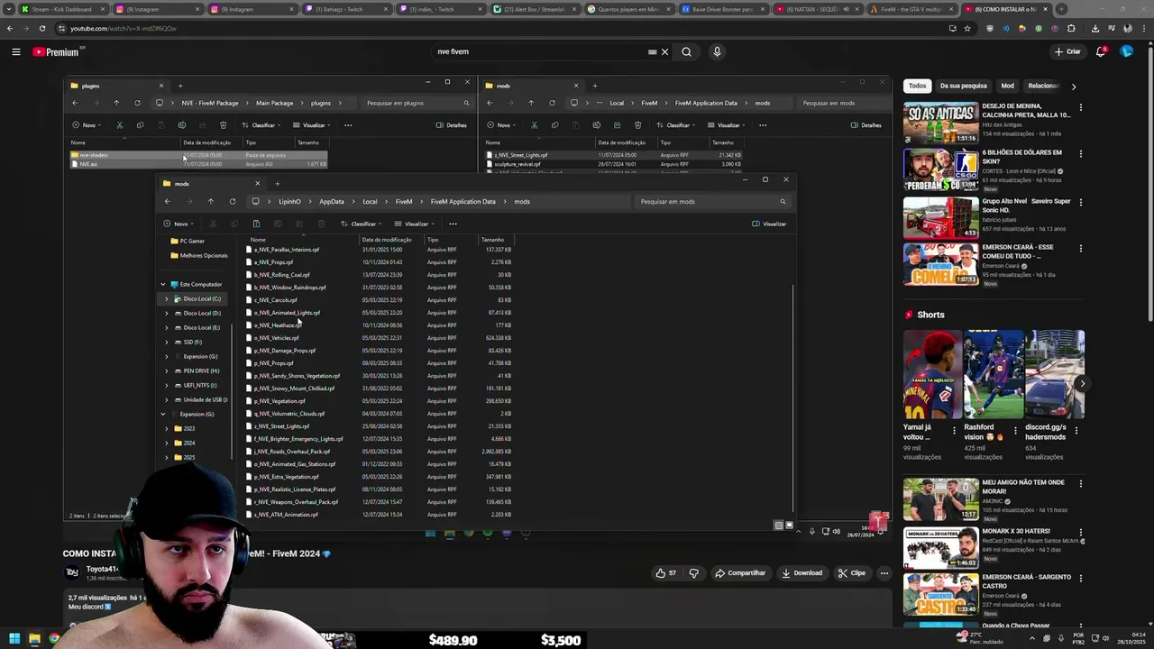
Task: Sort by 'Data de modificação' column in front window
Action: pos(386,240)
